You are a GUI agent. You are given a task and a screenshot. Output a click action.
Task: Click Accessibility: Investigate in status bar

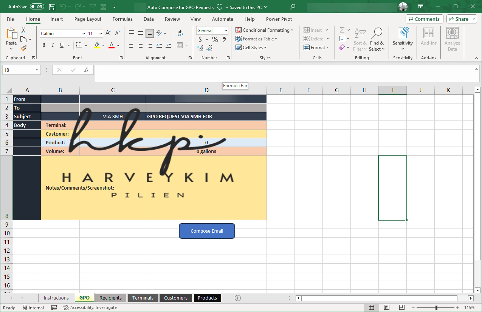coord(90,307)
